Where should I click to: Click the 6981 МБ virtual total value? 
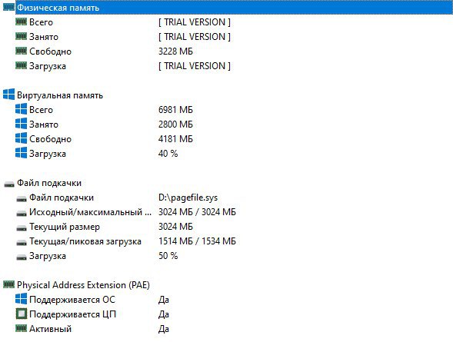click(x=175, y=110)
